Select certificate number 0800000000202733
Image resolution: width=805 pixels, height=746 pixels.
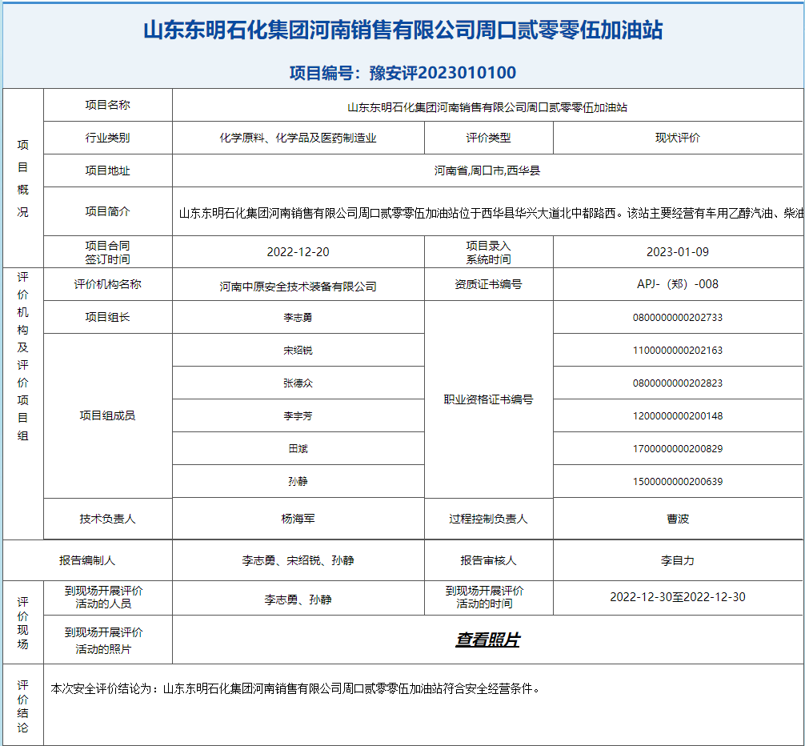coord(678,317)
